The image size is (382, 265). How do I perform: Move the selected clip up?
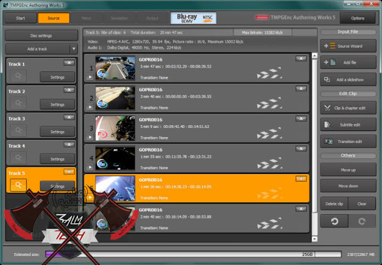pyautogui.click(x=348, y=170)
